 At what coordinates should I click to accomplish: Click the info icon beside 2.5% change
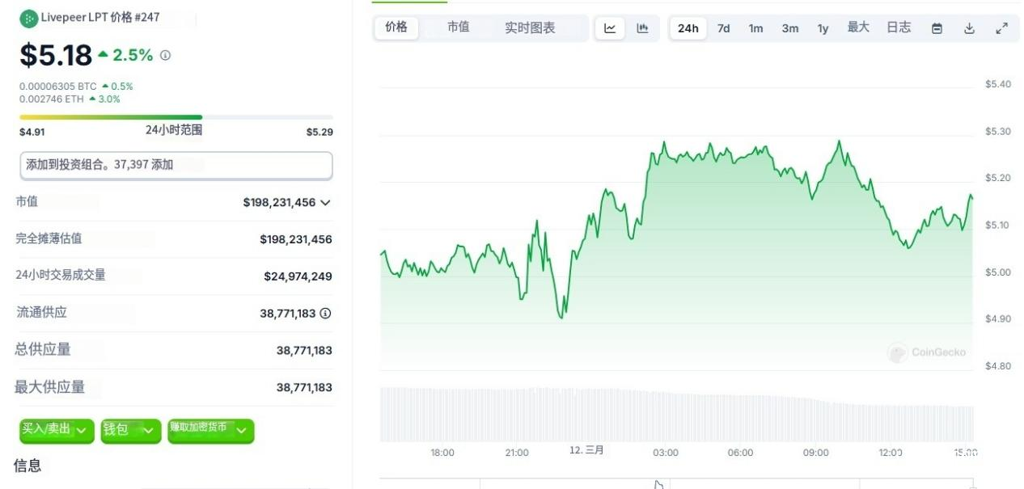[166, 56]
